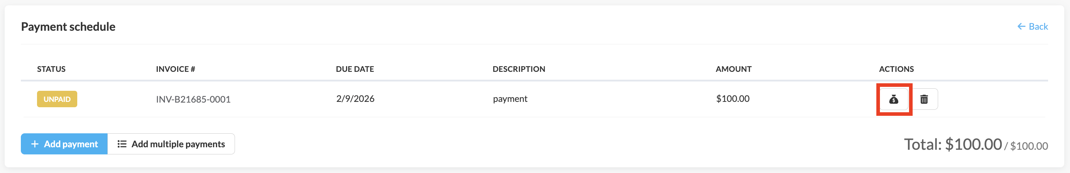This screenshot has height=173, width=1070.
Task: Click the DUE DATE column header
Action: (355, 69)
